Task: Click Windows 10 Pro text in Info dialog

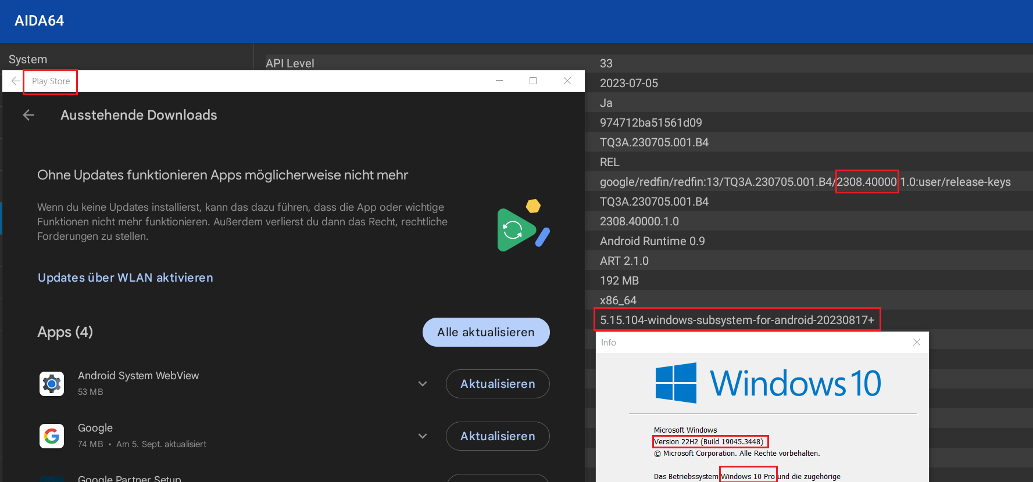Action: [748, 477]
